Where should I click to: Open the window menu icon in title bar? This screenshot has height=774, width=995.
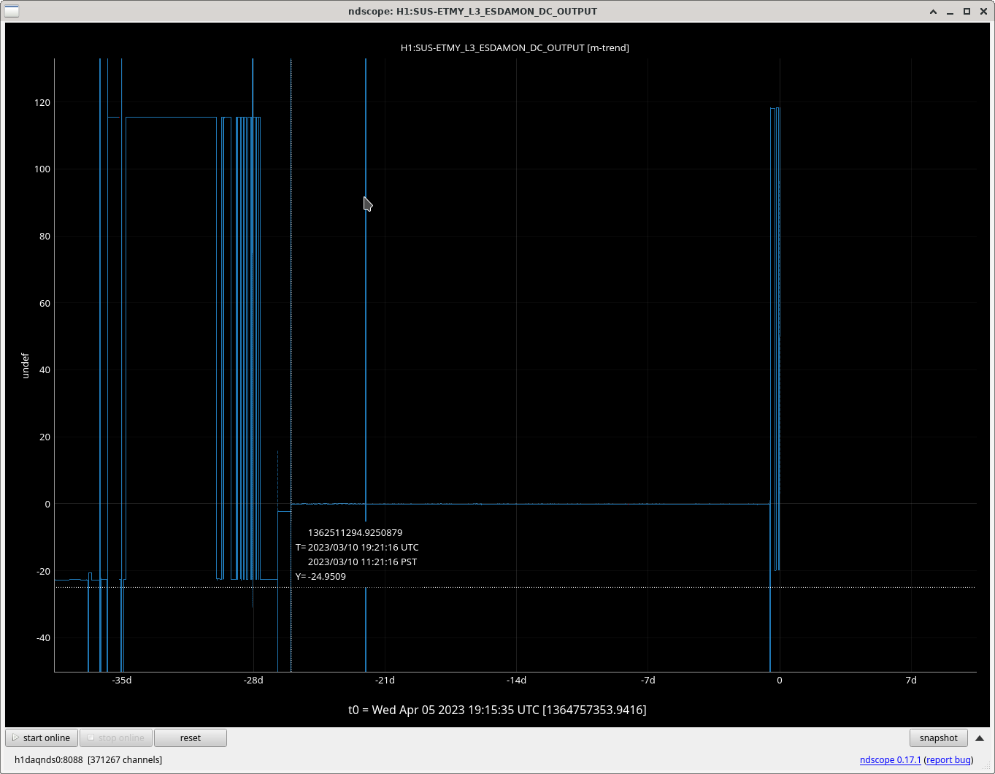pyautogui.click(x=12, y=11)
